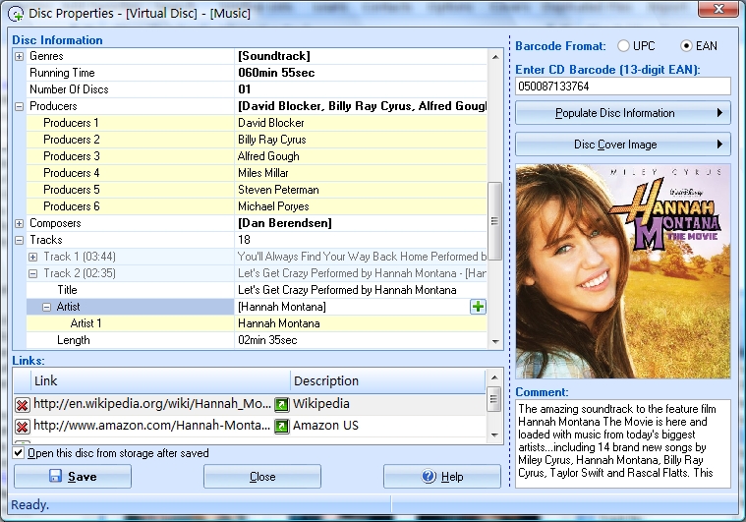Click the 'Ready.' status bar text

tap(29, 505)
